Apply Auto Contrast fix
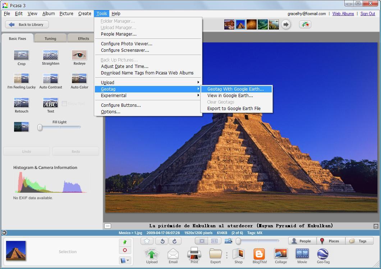 click(x=50, y=78)
